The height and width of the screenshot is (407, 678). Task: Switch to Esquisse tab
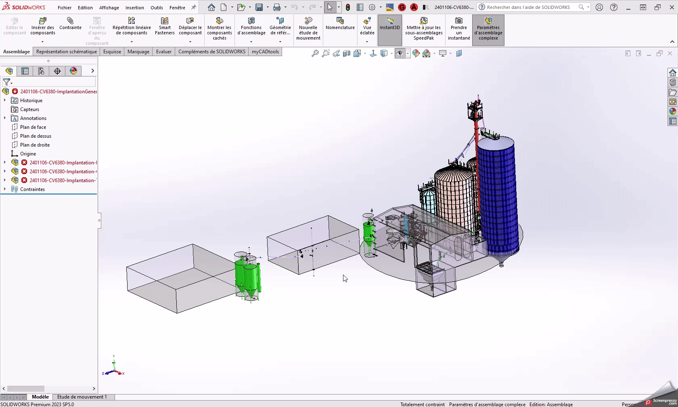112,52
